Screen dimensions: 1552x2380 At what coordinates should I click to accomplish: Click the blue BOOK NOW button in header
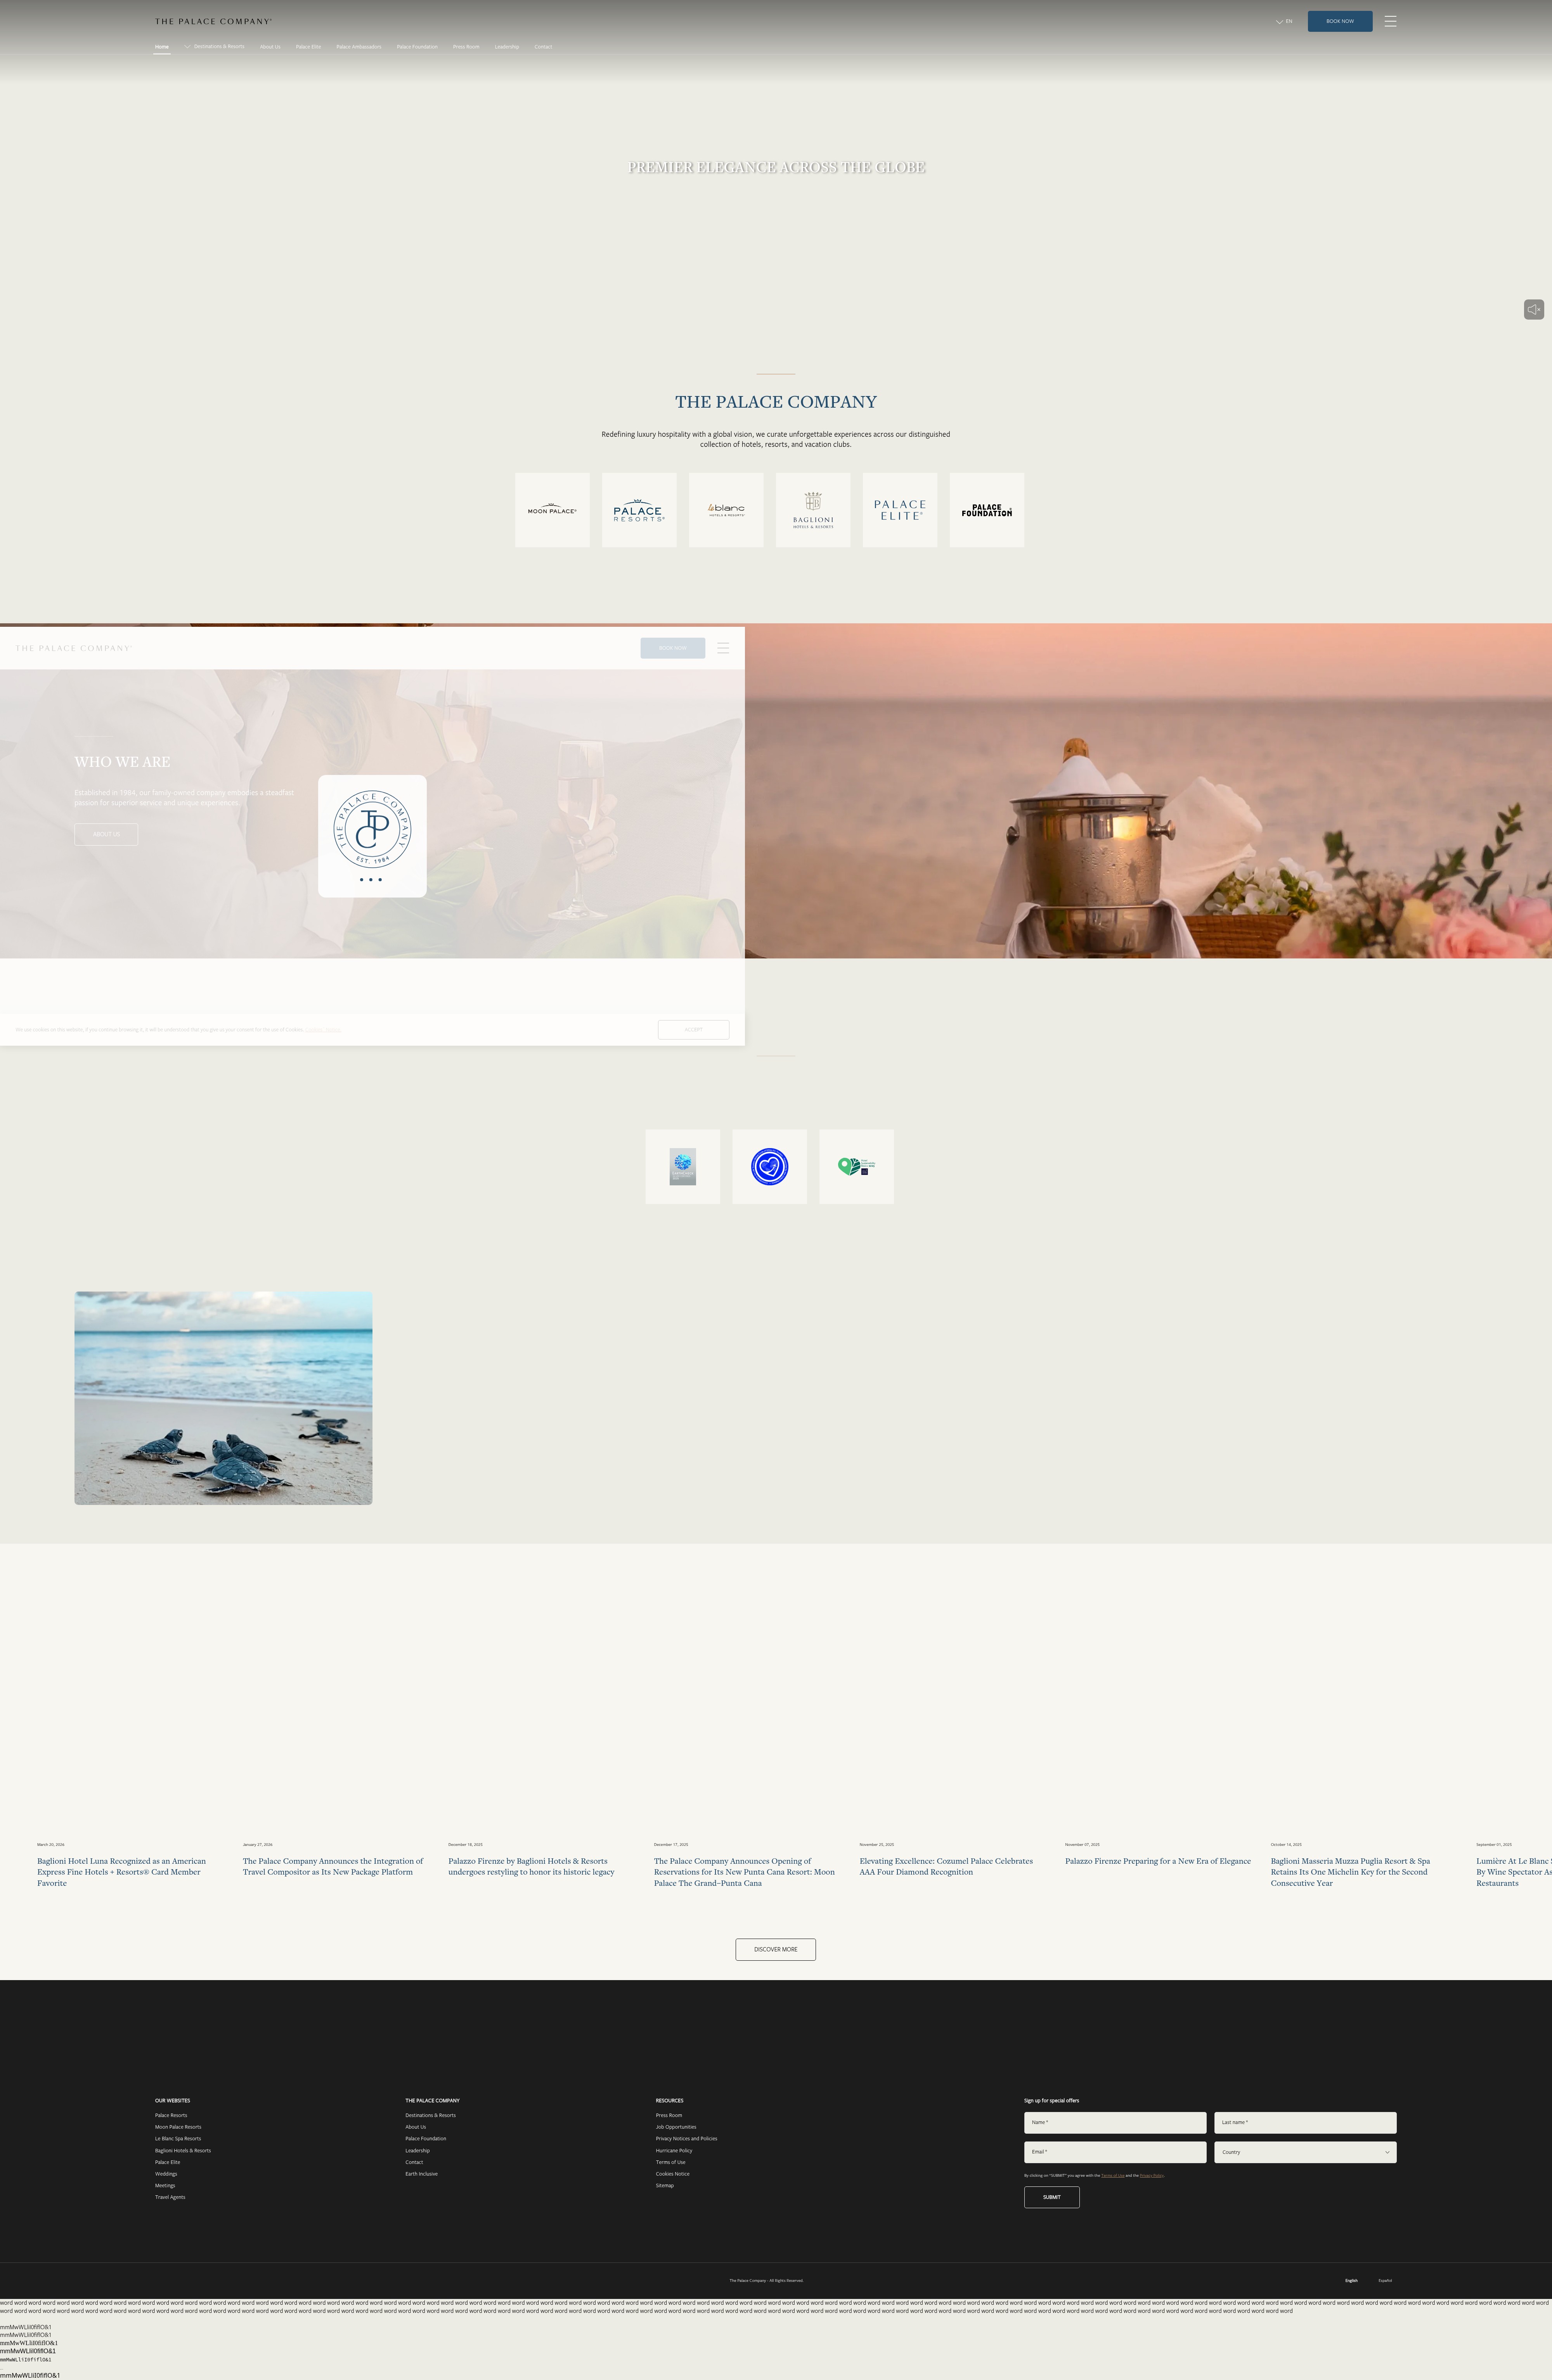(x=1340, y=21)
